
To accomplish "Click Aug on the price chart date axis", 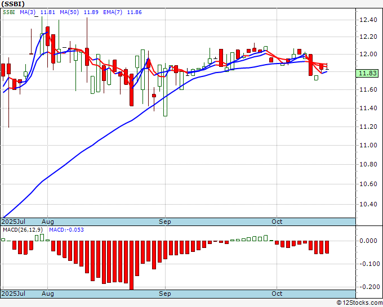I will coord(48,222).
